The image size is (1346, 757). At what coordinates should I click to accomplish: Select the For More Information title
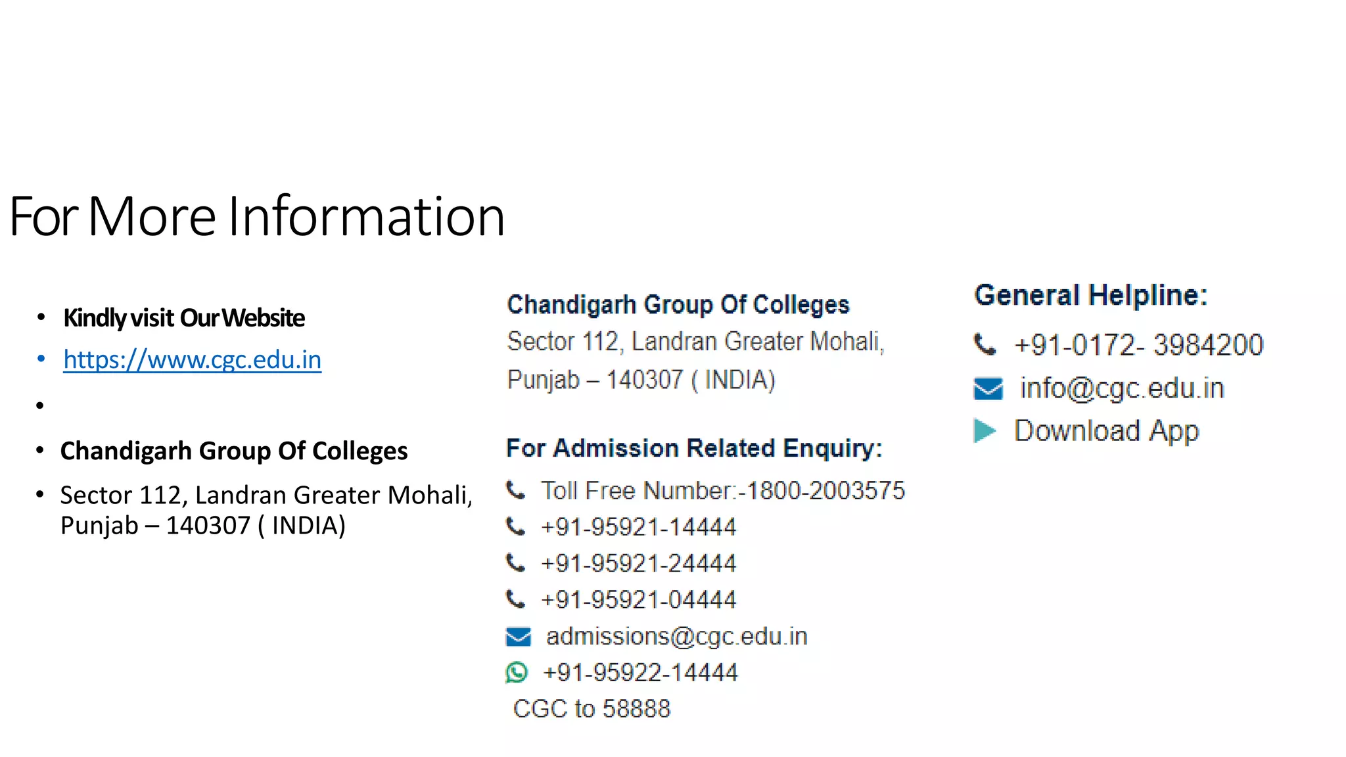tap(257, 216)
